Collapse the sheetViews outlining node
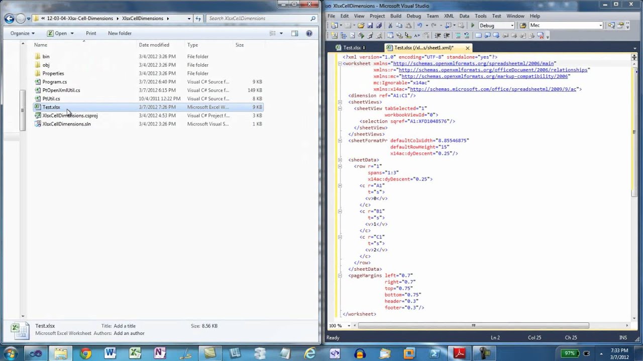The height and width of the screenshot is (361, 643). 340,102
